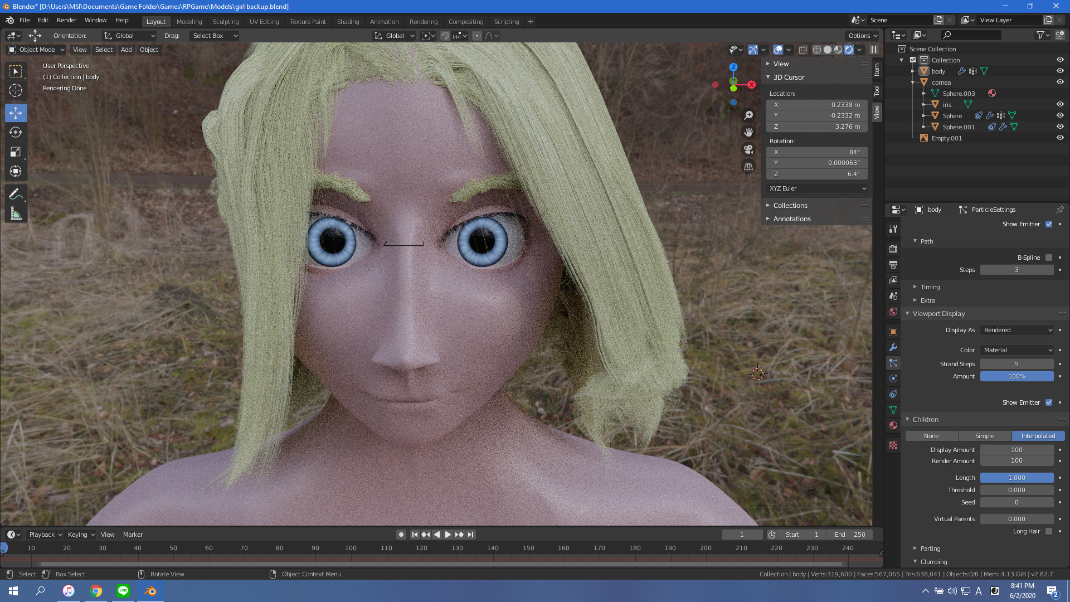The image size is (1070, 602).
Task: Expand the Timing subpanel
Action: click(x=930, y=287)
